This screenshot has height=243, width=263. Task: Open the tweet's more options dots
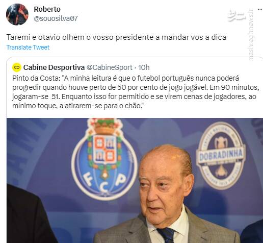(260, 10)
